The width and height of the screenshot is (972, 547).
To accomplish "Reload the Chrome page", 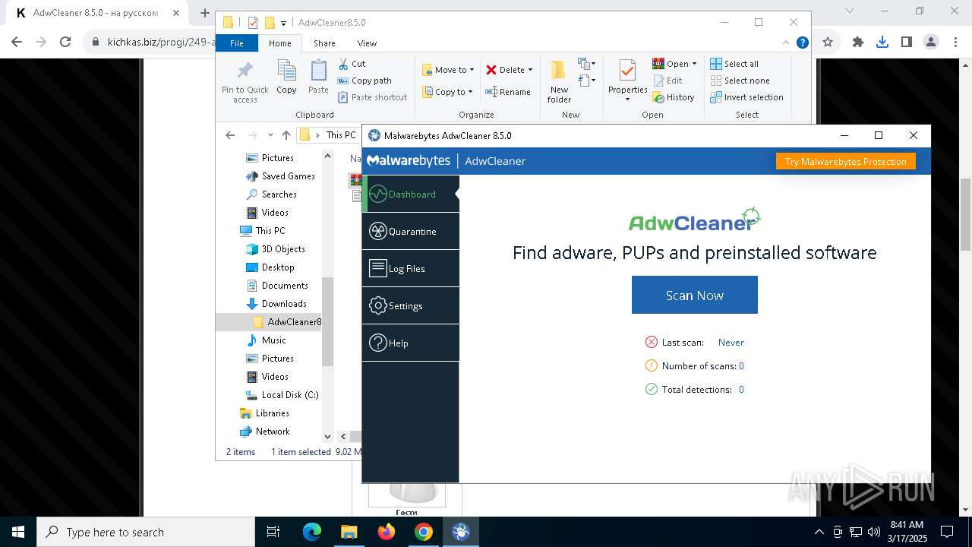I will (65, 43).
